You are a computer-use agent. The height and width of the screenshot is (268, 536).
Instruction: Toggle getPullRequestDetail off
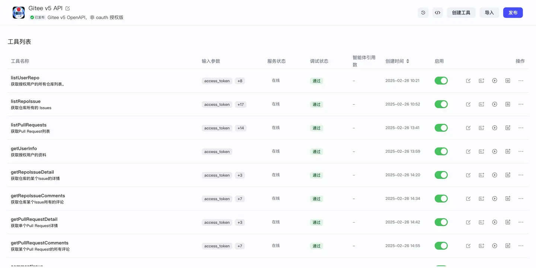point(441,222)
